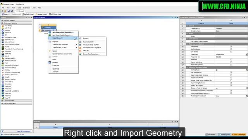Click Microsoft Office Excel icon
Image resolution: width=248 pixels, height=139 pixels.
coord(3,65)
